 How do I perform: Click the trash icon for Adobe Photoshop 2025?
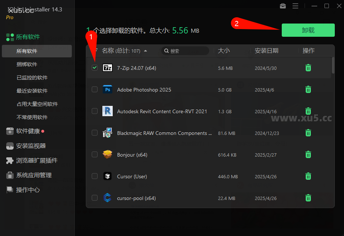(308, 89)
